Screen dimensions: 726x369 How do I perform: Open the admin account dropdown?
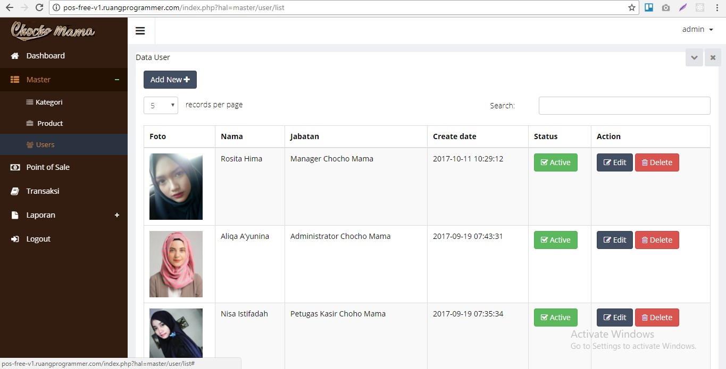(x=697, y=29)
